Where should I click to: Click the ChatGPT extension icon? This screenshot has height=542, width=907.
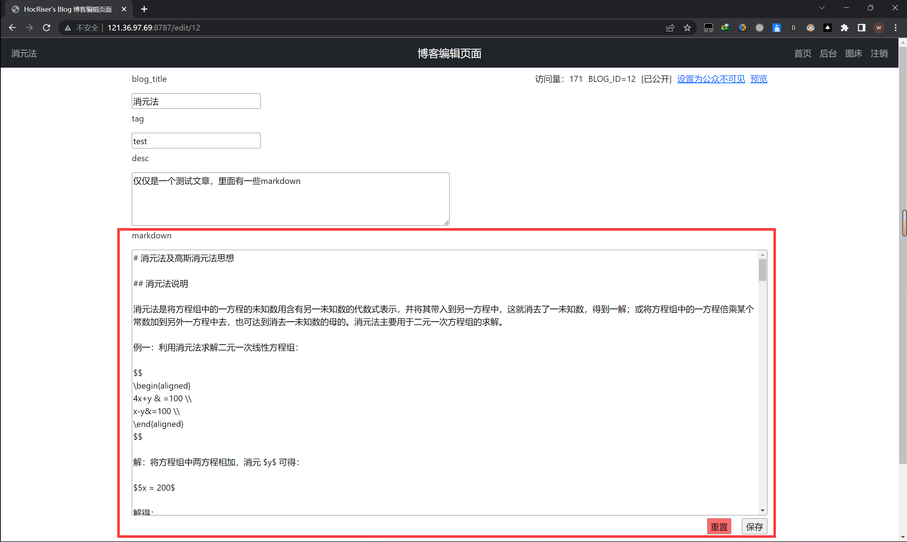click(x=759, y=28)
